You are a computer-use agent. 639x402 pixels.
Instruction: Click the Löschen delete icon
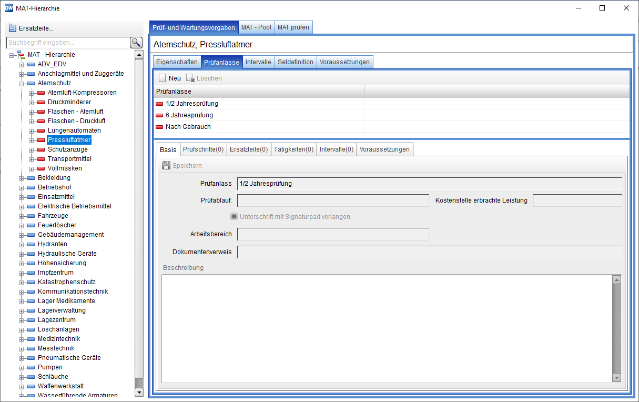point(190,78)
